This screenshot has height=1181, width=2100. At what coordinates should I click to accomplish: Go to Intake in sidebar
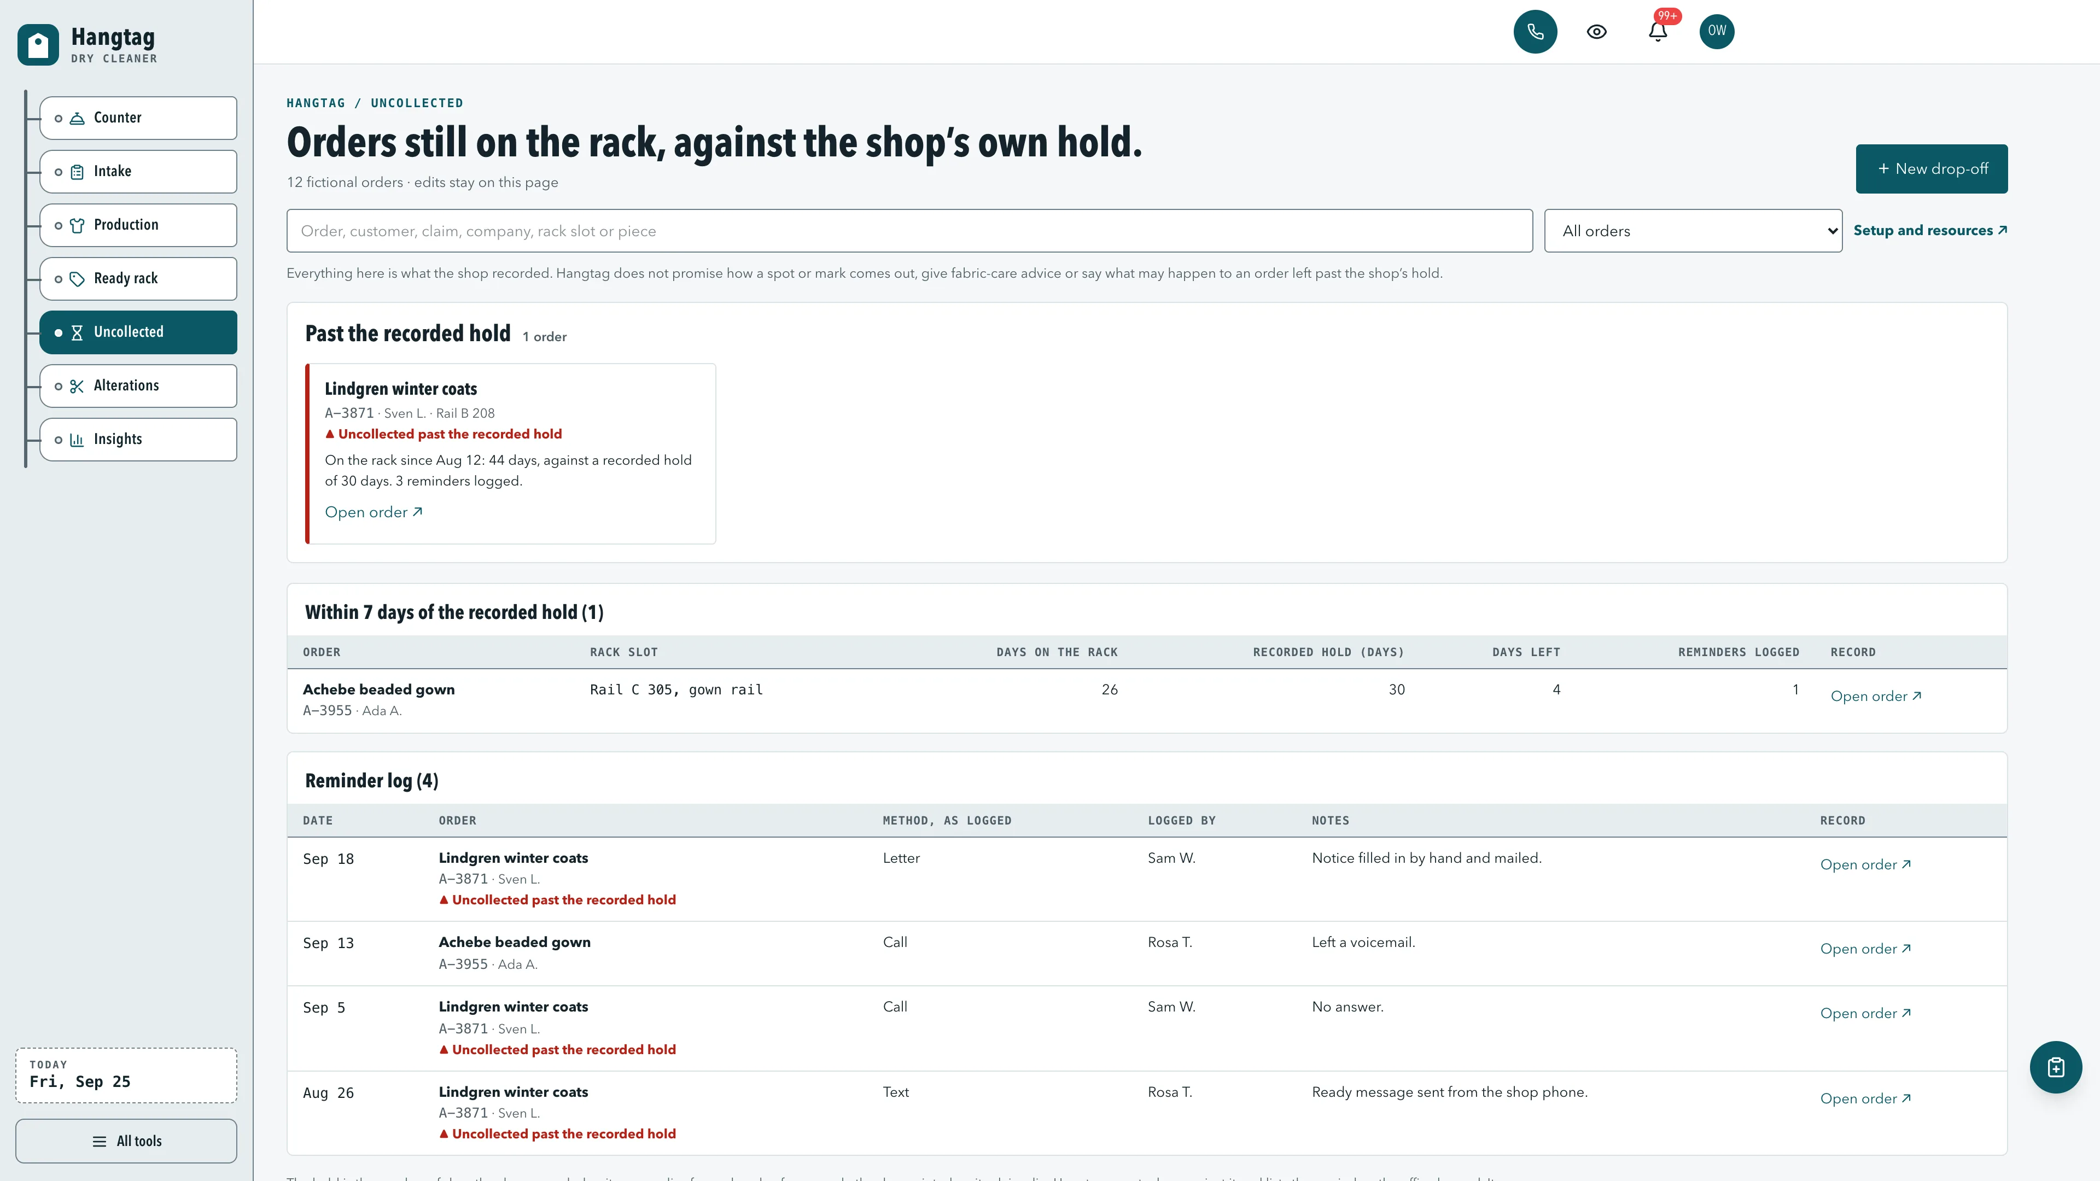pos(138,172)
